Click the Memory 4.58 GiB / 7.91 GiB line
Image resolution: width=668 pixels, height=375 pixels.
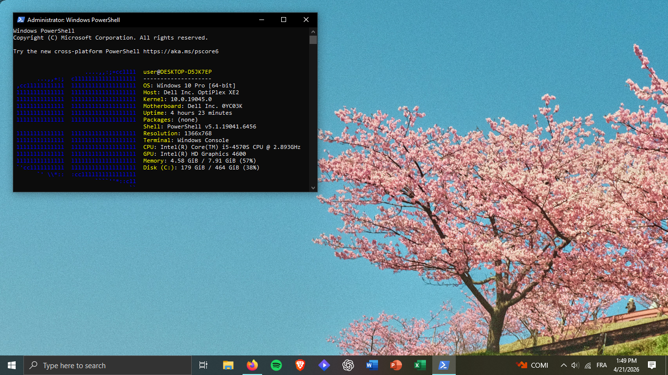pos(200,161)
